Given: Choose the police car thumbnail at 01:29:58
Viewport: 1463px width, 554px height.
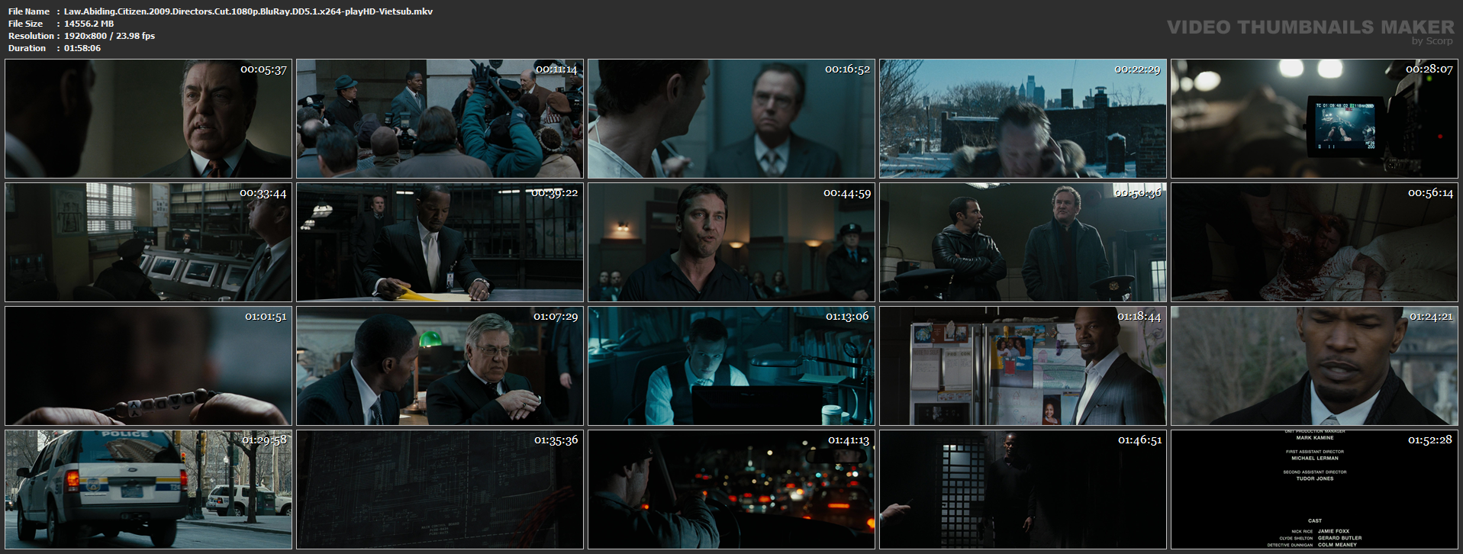Looking at the screenshot, I should 148,489.
